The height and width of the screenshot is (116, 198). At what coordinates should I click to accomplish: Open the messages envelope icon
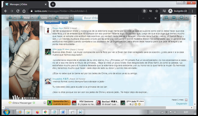click(174, 18)
